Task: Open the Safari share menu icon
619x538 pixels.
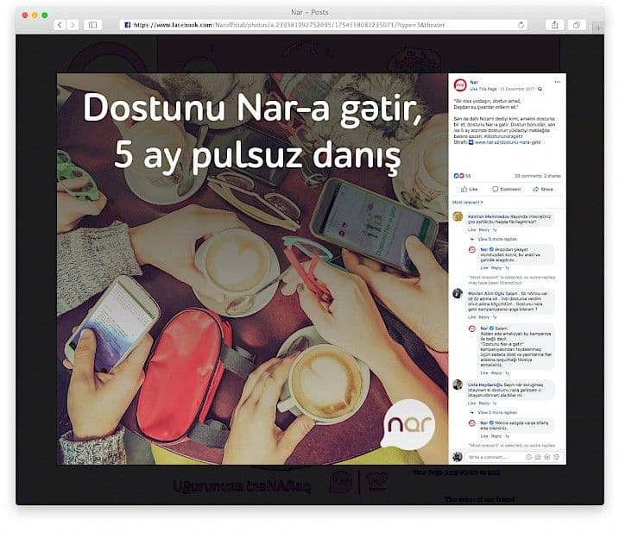Action: click(x=554, y=25)
